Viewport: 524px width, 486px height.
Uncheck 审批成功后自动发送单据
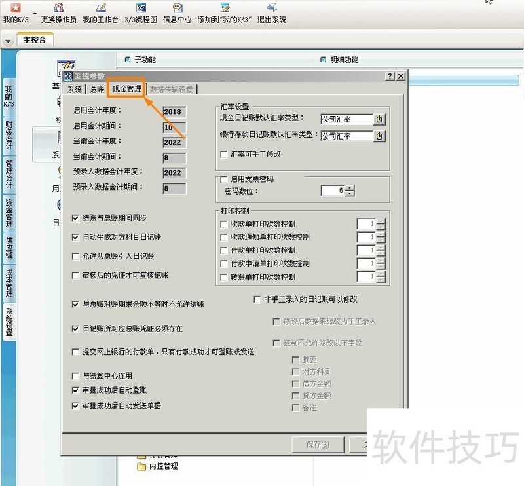click(x=75, y=406)
